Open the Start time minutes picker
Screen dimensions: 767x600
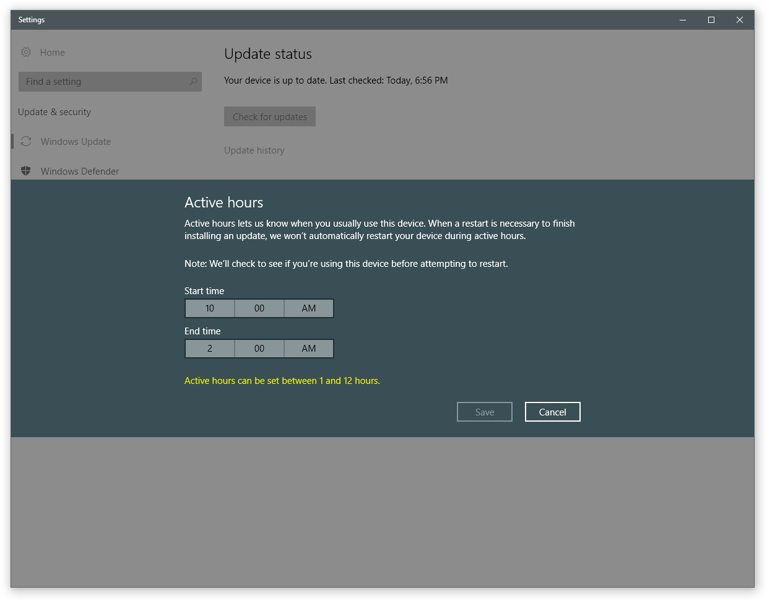click(x=259, y=308)
